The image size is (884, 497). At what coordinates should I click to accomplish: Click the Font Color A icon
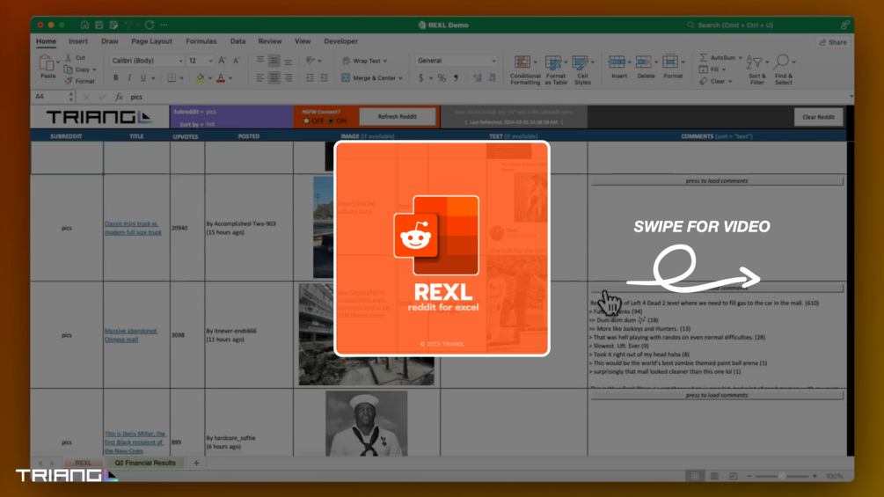point(221,77)
